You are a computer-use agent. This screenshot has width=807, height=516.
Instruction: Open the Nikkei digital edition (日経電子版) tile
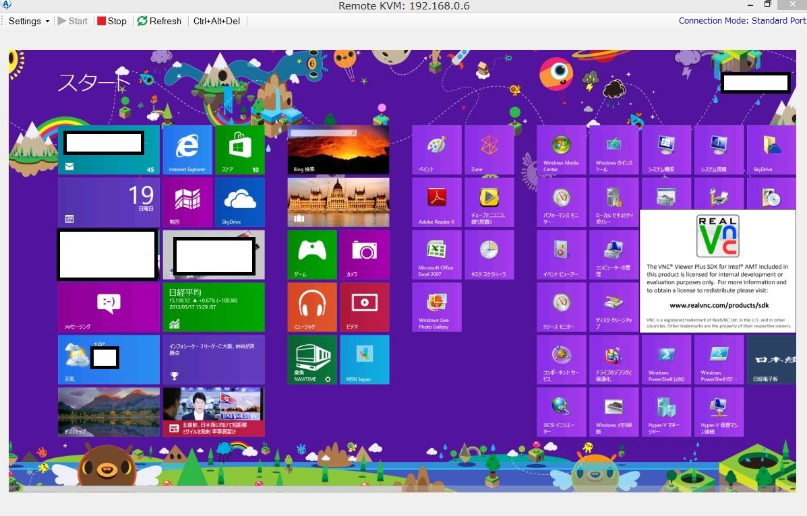[771, 360]
